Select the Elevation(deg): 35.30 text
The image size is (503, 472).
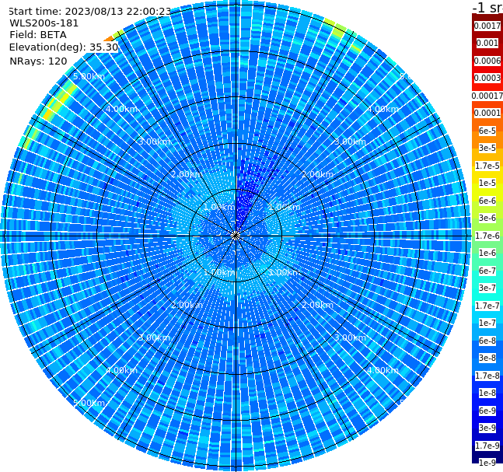[64, 47]
